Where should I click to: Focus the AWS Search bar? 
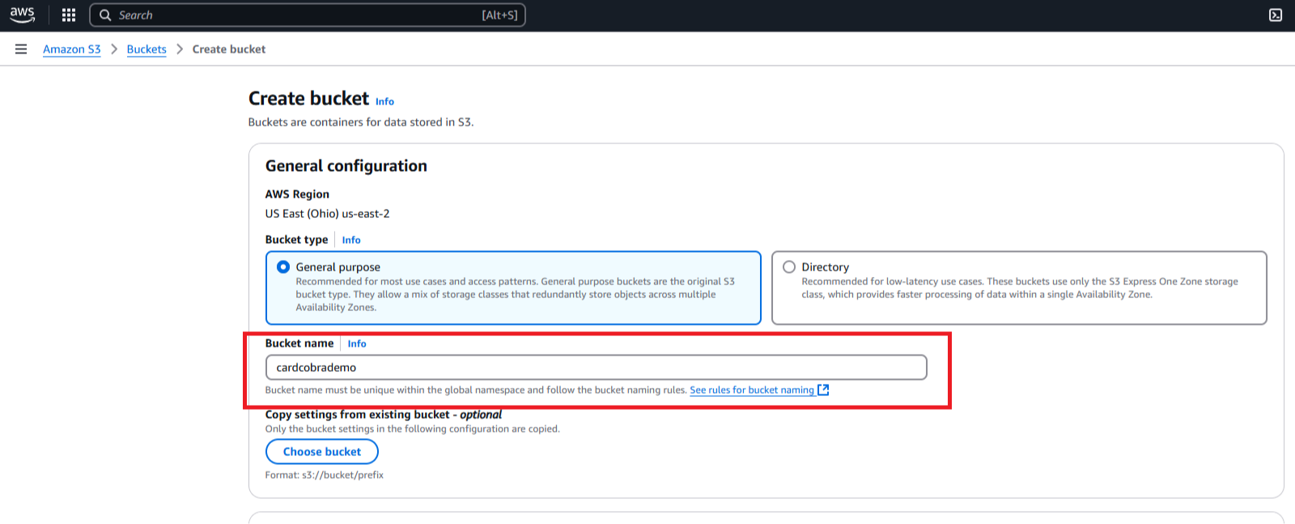(x=308, y=15)
